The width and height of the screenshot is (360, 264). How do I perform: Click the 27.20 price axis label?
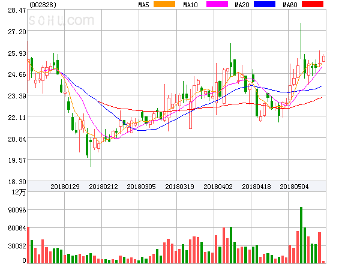(x=17, y=32)
